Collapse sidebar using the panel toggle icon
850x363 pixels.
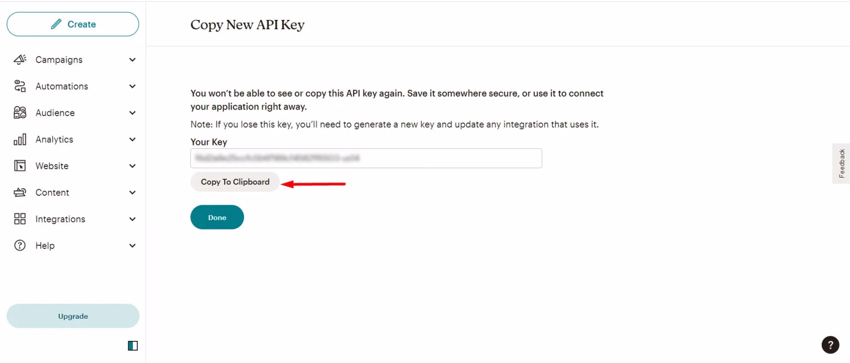132,346
